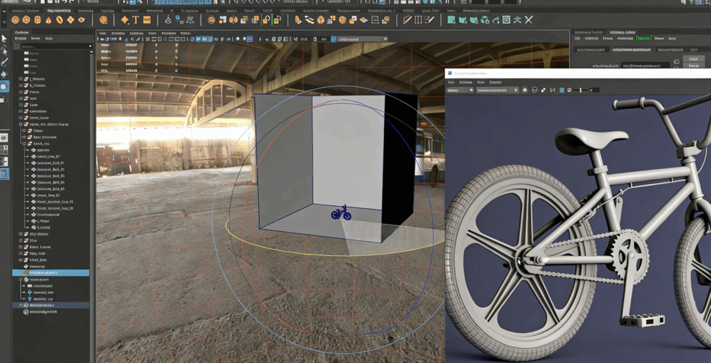The image size is (711, 363).
Task: Open the wider second render window dropdown
Action: (x=497, y=91)
